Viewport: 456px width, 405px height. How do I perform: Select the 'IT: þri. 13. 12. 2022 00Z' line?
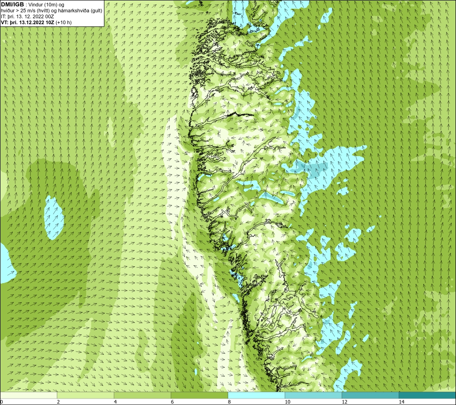[27, 16]
